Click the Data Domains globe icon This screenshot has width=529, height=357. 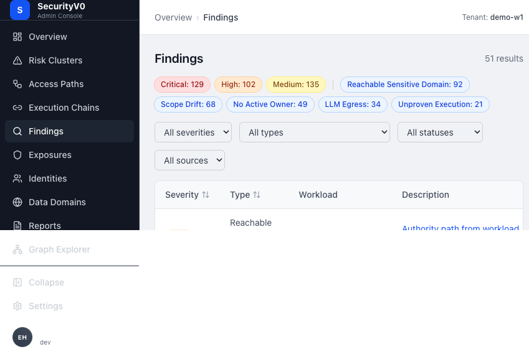point(17,202)
